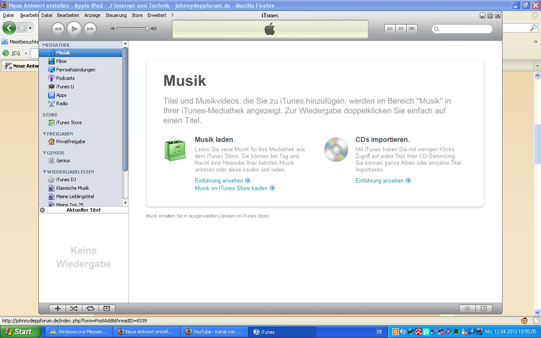Click Einführung ansehen under Musik laden

coord(222,180)
